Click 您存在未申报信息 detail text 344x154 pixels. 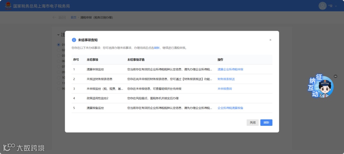[x=154, y=89]
